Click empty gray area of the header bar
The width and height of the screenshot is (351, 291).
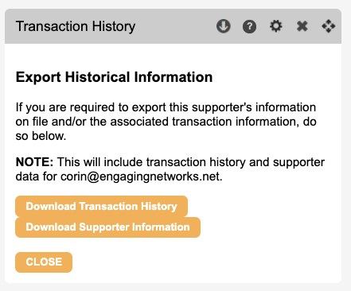pos(175,26)
